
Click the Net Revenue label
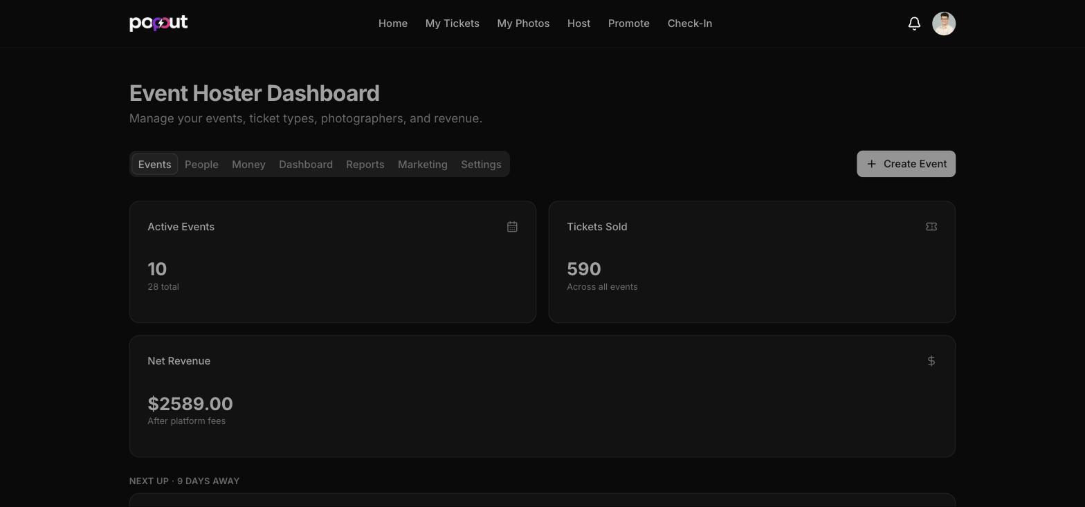click(x=179, y=361)
